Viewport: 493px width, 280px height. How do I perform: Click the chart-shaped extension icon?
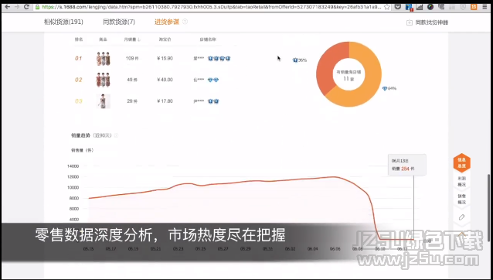coord(420,7)
